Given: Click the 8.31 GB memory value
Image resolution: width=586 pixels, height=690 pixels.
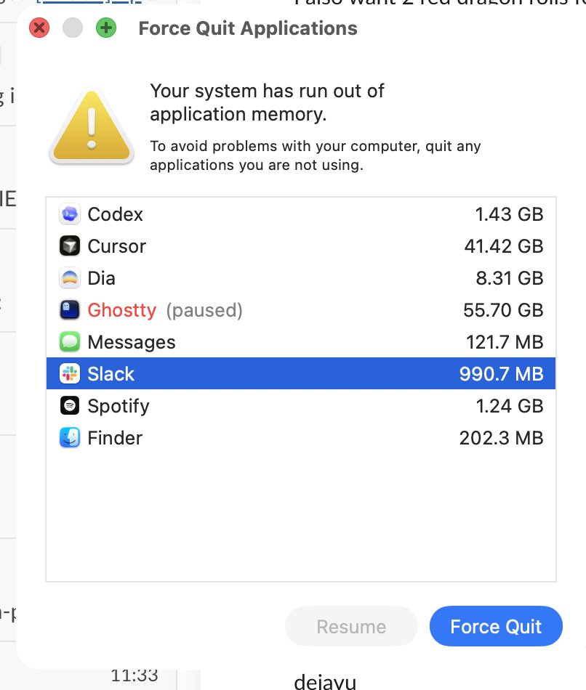Looking at the screenshot, I should click(x=510, y=278).
